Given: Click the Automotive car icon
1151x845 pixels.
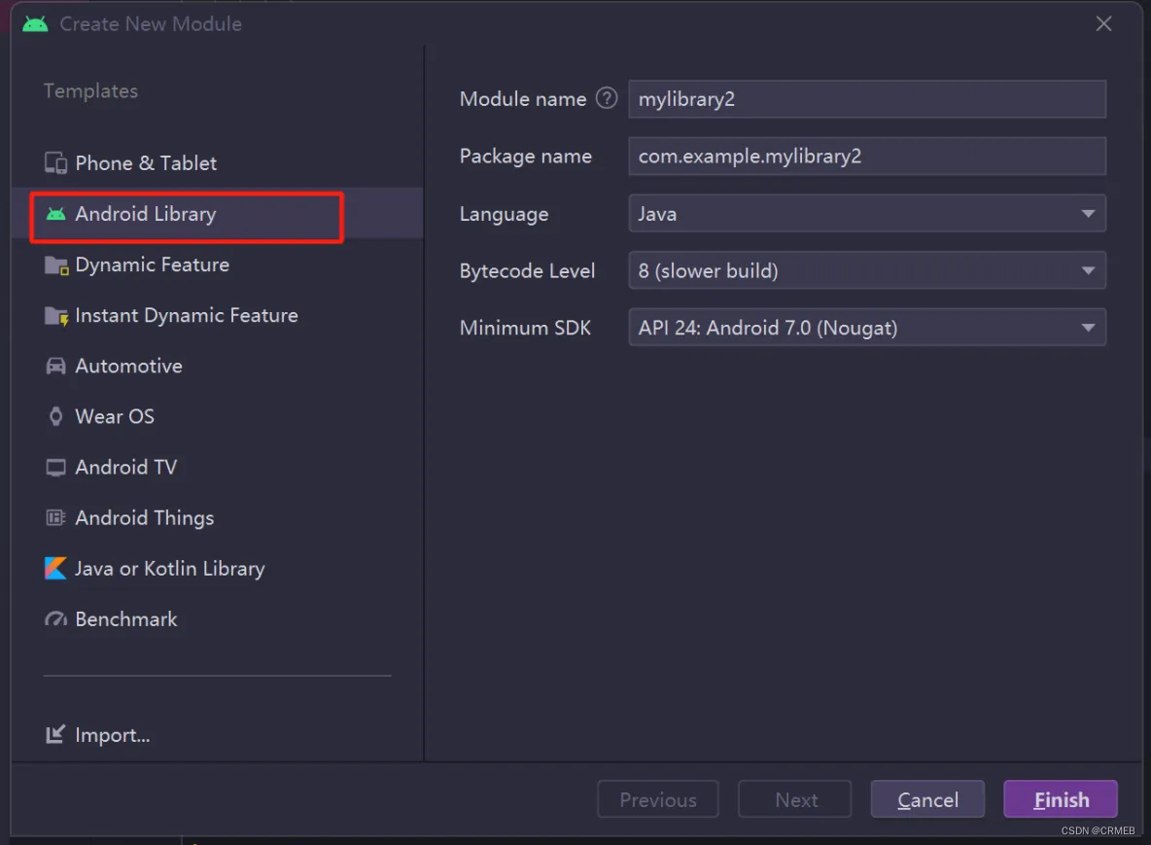Looking at the screenshot, I should tap(55, 366).
